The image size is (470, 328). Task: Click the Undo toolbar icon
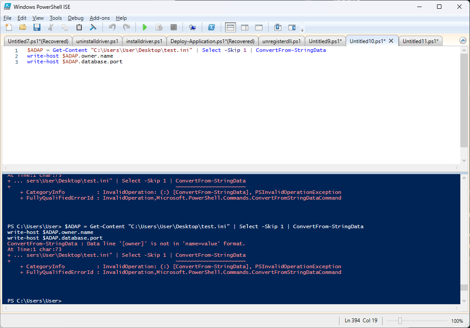click(113, 27)
